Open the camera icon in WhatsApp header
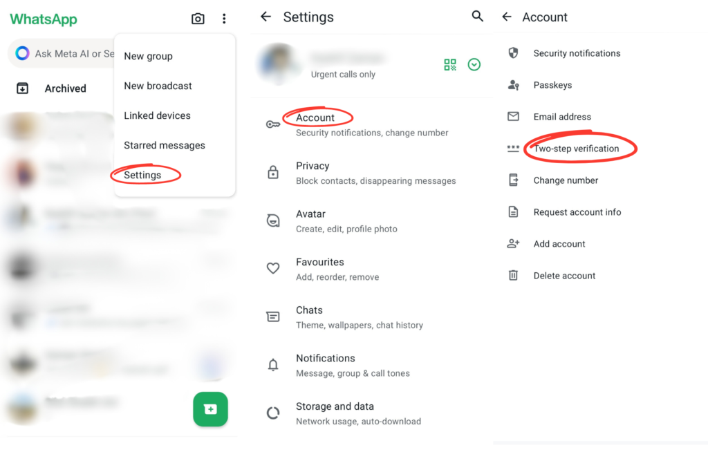708x472 pixels. [x=198, y=19]
